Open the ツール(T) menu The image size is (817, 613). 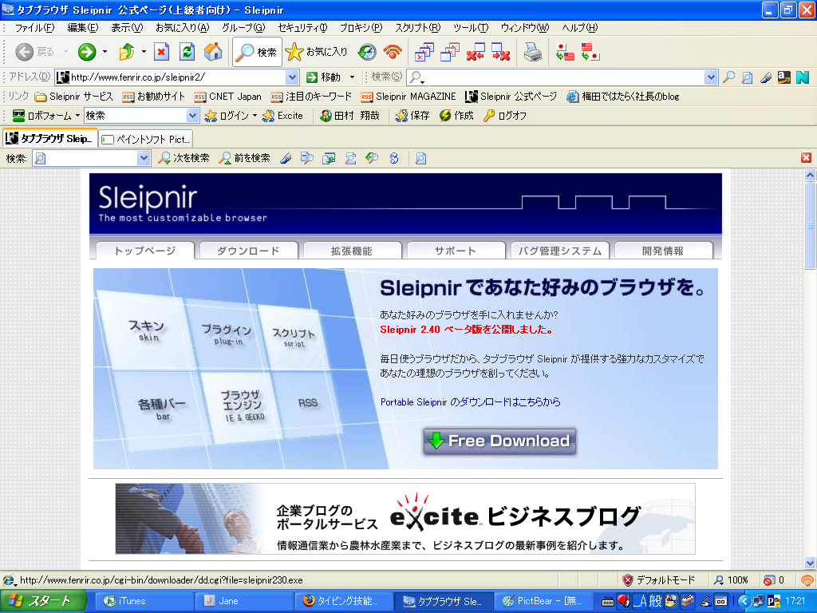[x=471, y=28]
